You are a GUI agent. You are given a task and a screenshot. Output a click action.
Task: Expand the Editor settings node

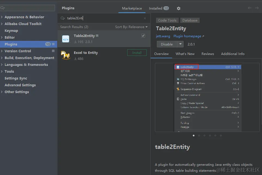[2, 37]
